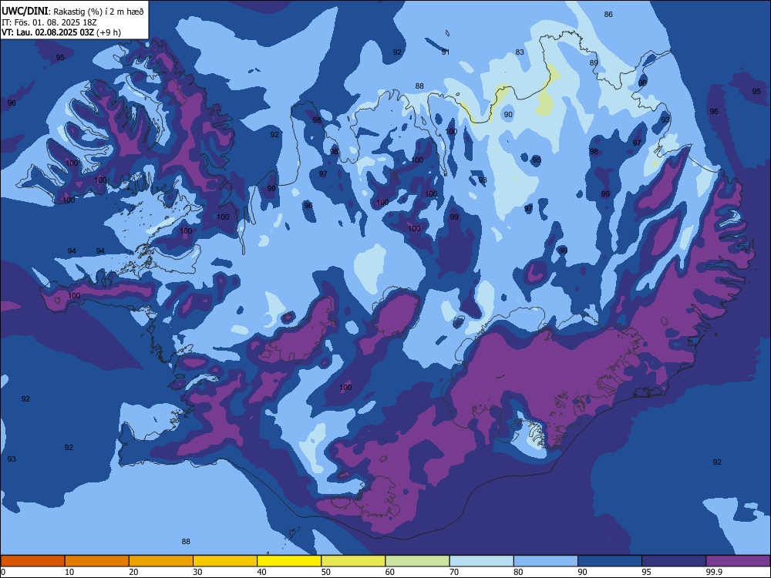The image size is (771, 578).
Task: Select the bright yellow 40–50 legend swatch
Action: (289, 561)
